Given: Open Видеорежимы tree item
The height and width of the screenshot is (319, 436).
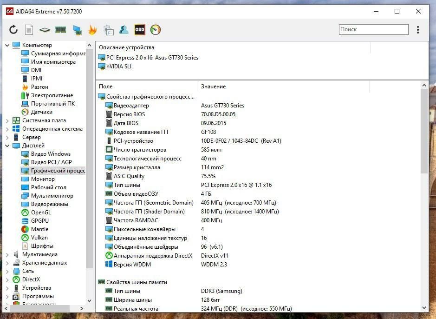Looking at the screenshot, I should (45, 204).
